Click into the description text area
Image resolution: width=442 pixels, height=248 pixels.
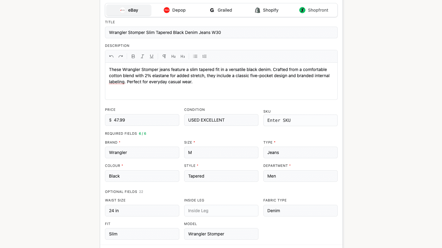[221, 81]
